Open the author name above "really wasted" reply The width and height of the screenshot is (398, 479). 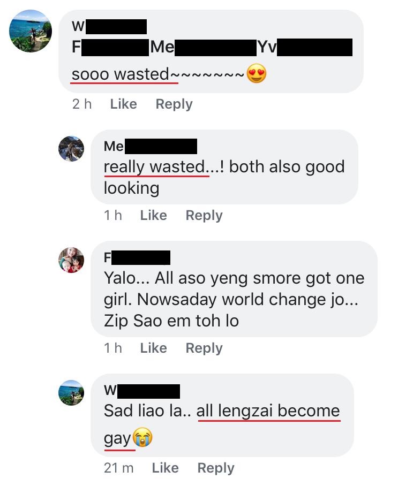pyautogui.click(x=151, y=146)
